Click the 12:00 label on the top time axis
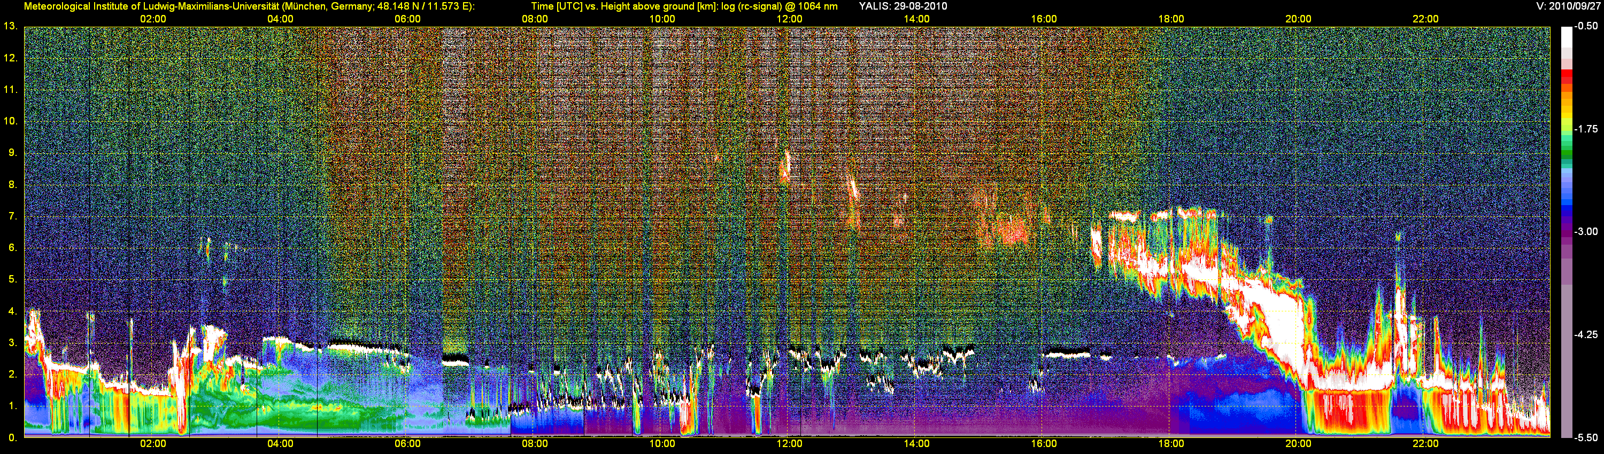 pos(789,19)
